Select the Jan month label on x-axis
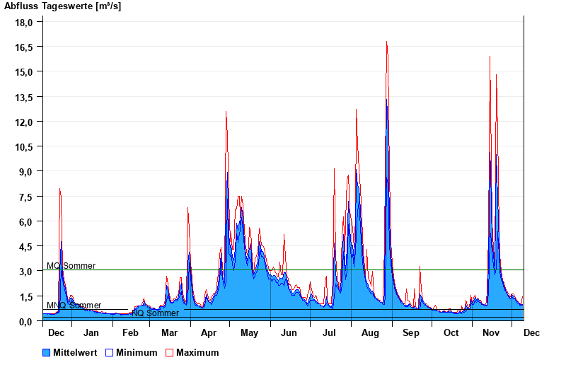The image size is (566, 389). click(91, 332)
